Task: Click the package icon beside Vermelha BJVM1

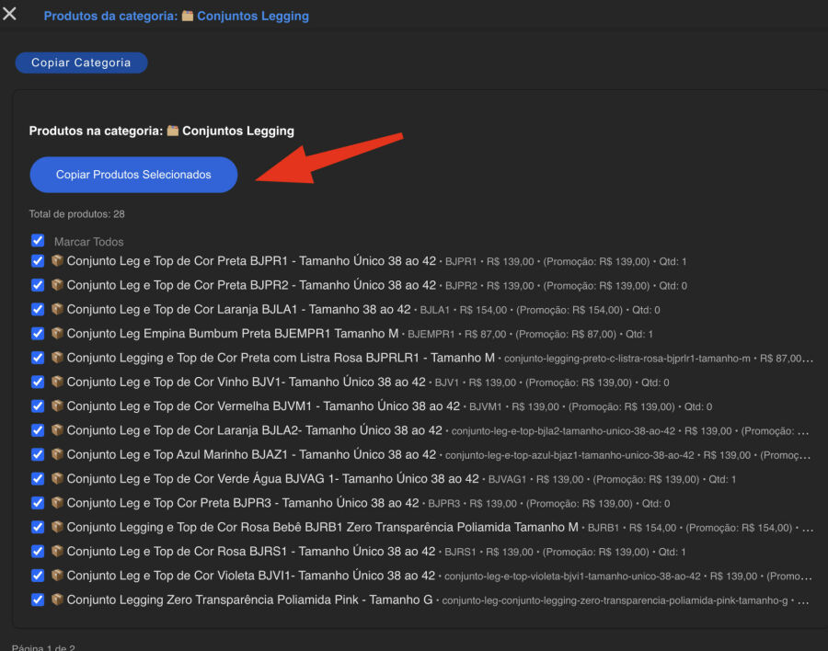Action: pos(57,405)
